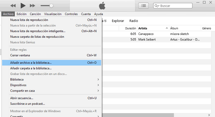
Task: Click the magnifier search options dropdown
Action: pos(157,6)
